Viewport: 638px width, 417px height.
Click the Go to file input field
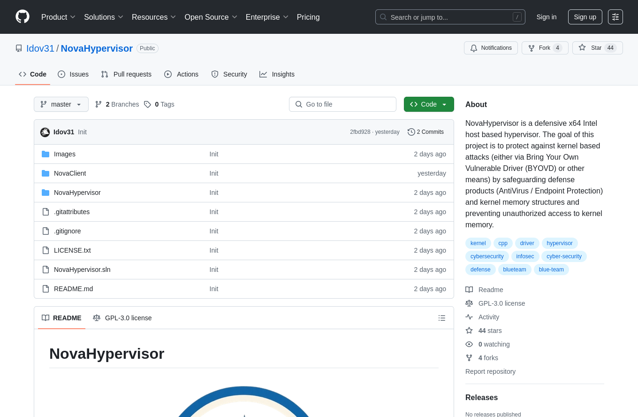(x=342, y=104)
